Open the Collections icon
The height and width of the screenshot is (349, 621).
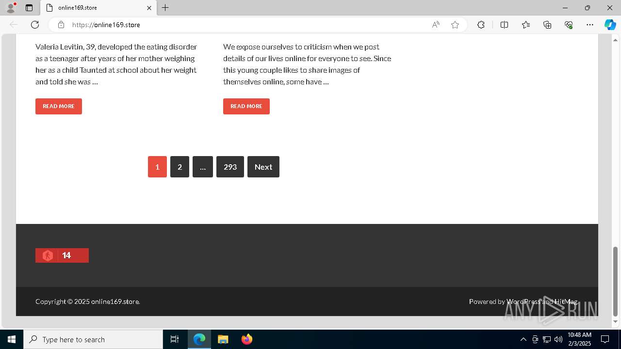click(547, 25)
